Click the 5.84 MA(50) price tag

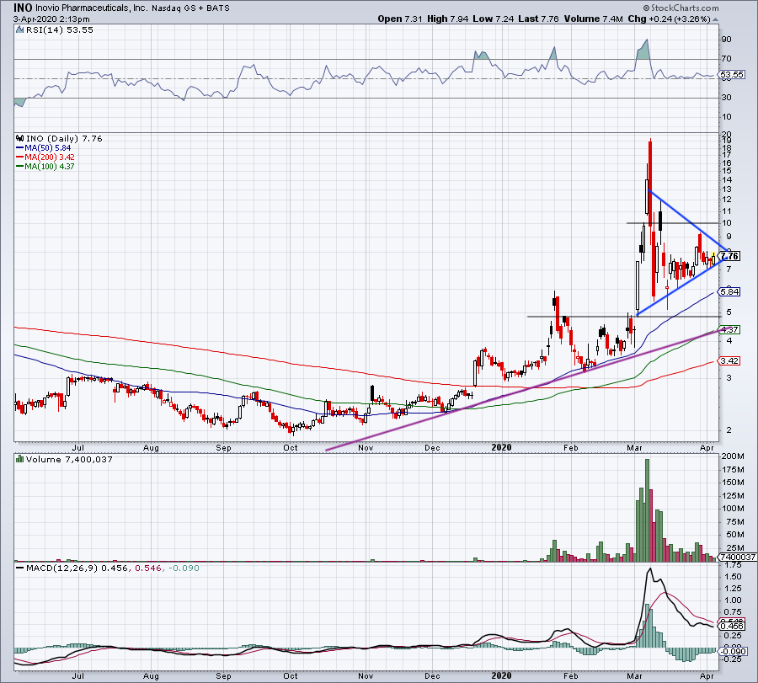click(729, 291)
